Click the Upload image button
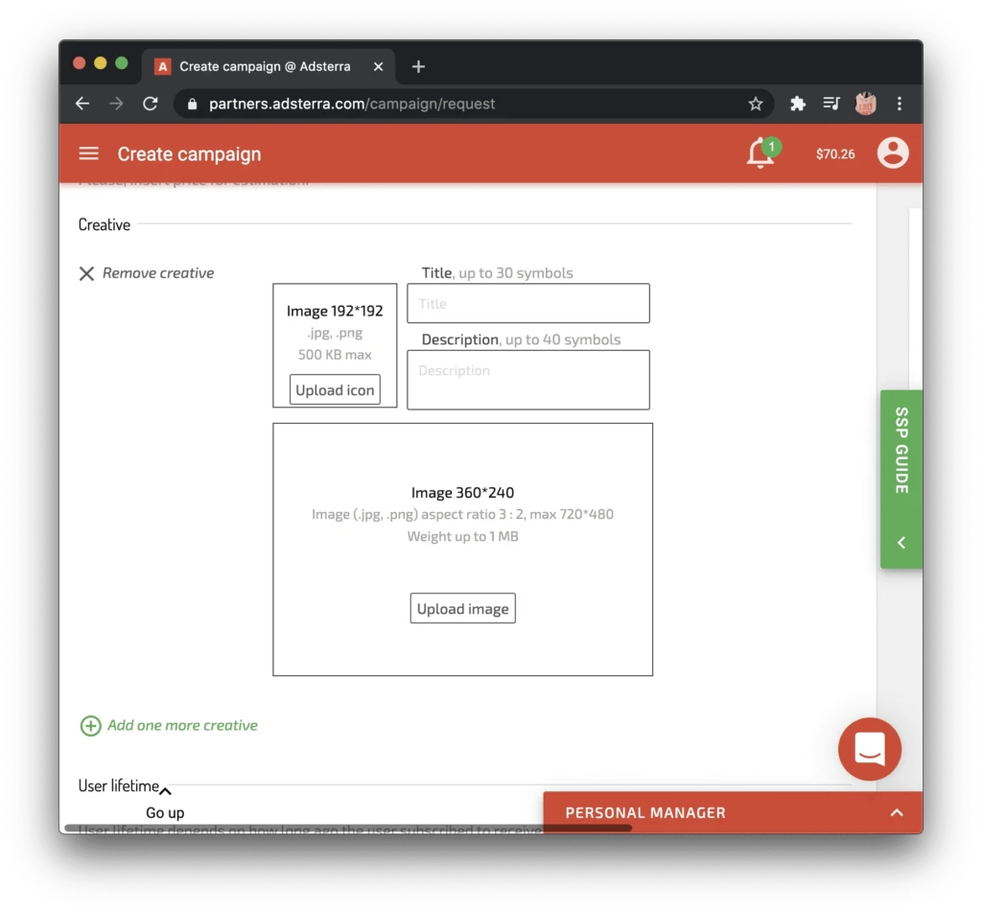Viewport: 982px width, 912px height. 463,608
